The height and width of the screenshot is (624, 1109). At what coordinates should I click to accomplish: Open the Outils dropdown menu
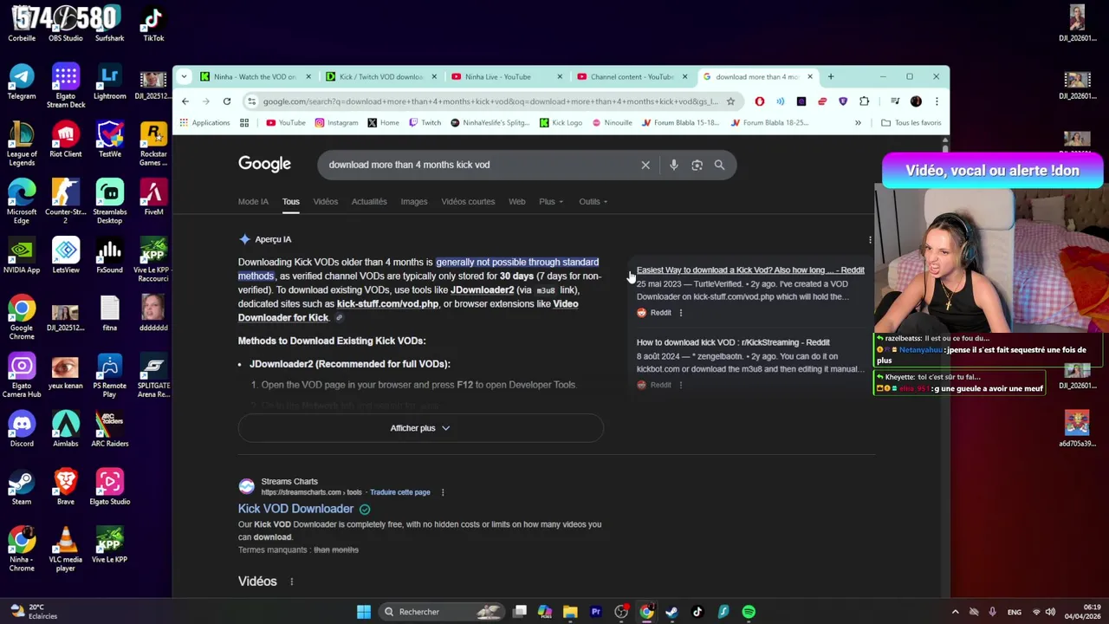pyautogui.click(x=593, y=202)
